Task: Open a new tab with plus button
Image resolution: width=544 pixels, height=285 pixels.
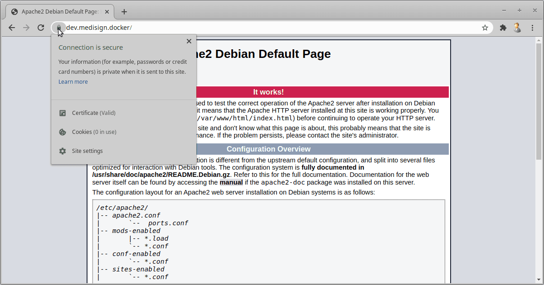Action: click(124, 12)
